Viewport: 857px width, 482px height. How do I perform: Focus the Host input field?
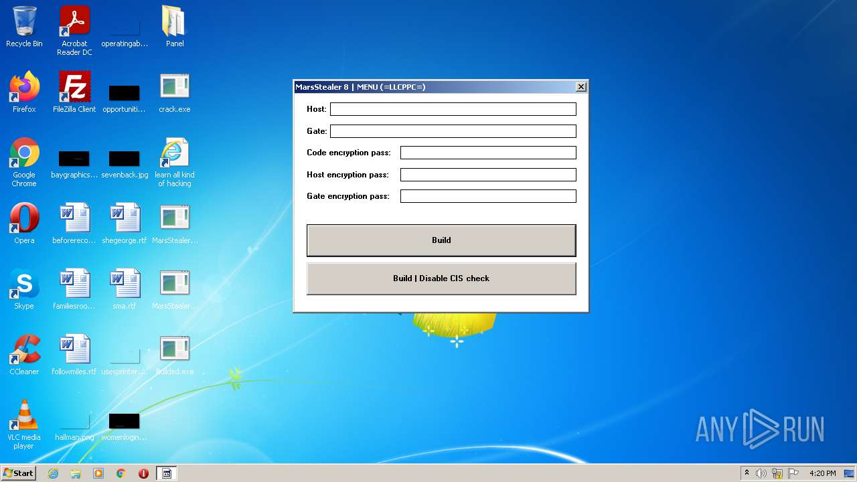(453, 109)
